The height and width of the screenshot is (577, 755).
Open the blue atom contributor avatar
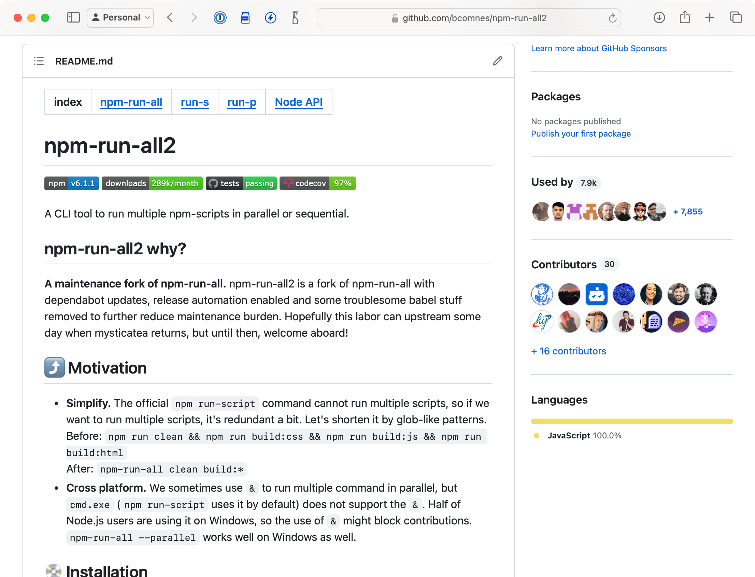click(624, 294)
